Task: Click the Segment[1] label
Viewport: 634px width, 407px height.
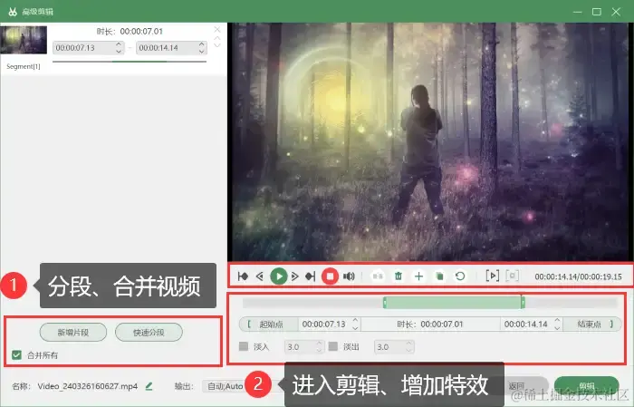Action: click(x=24, y=66)
